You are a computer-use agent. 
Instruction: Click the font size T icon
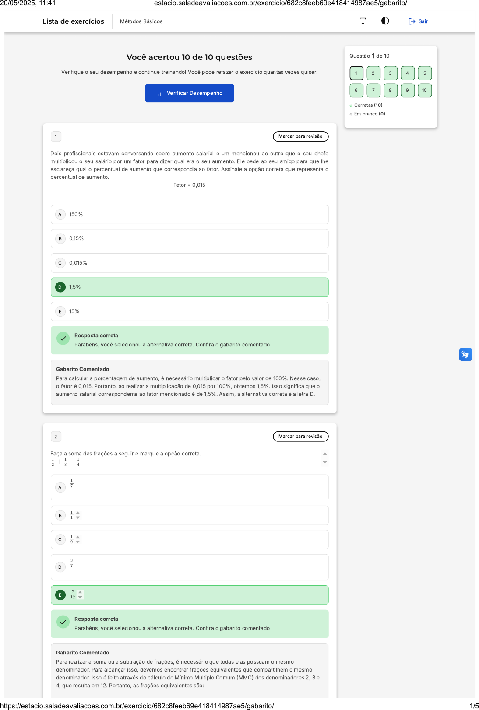363,21
